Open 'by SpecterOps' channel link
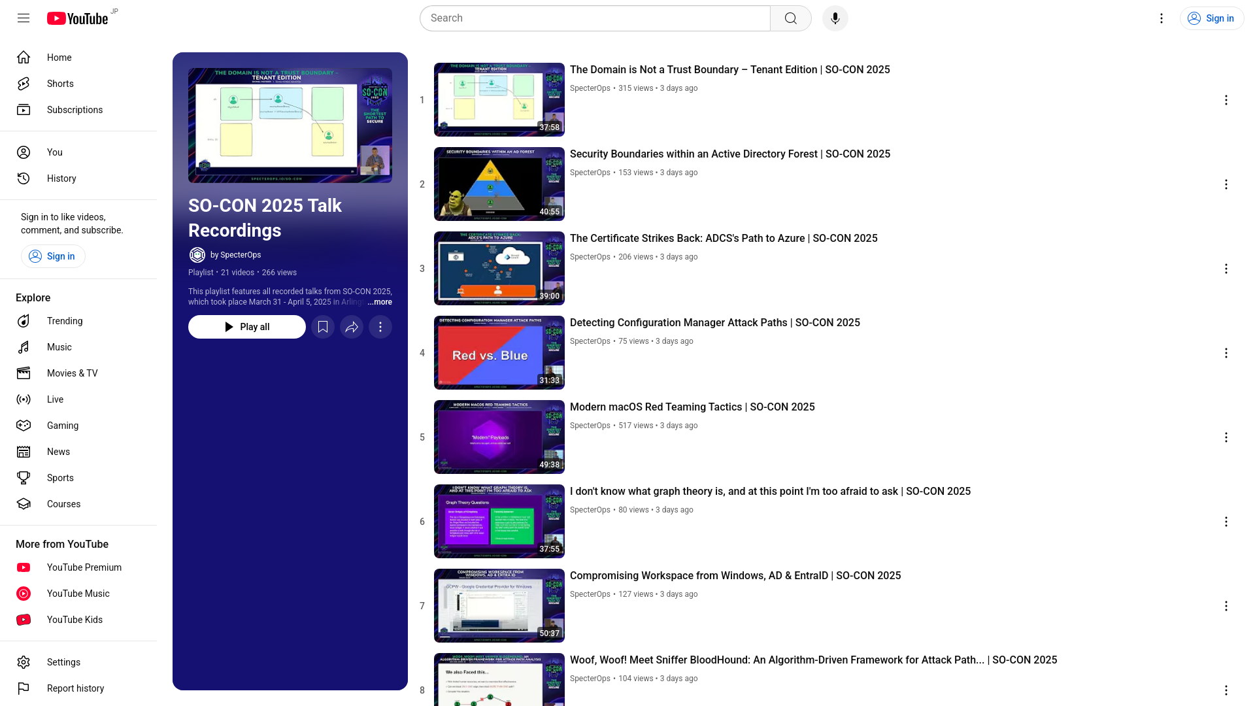This screenshot has width=1255, height=706. [x=235, y=255]
